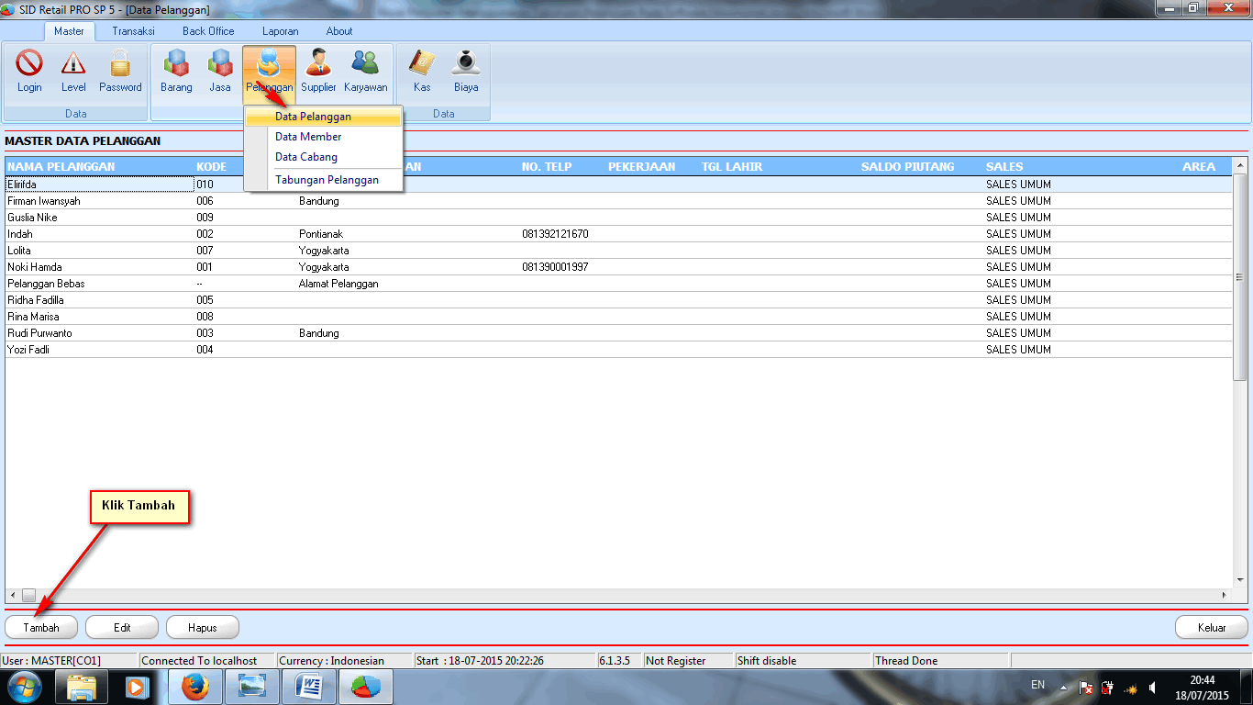This screenshot has height=705, width=1253.
Task: Open the picture viewer taskbar icon
Action: [250, 687]
